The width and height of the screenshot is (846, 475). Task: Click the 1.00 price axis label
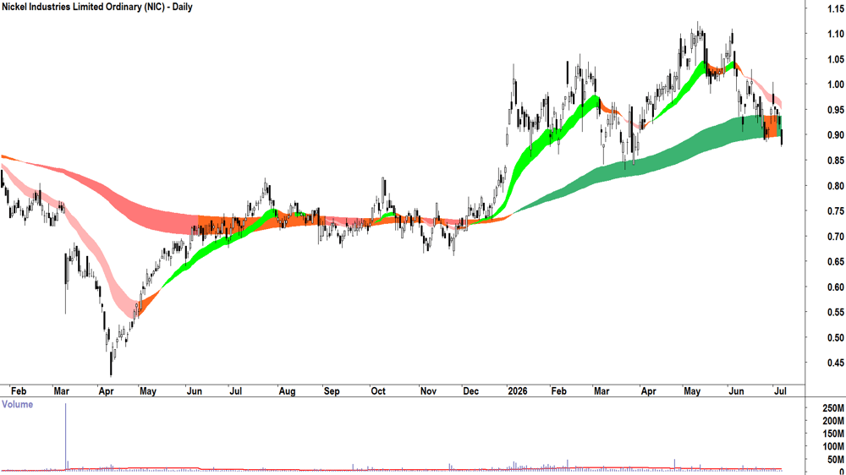[x=836, y=85]
